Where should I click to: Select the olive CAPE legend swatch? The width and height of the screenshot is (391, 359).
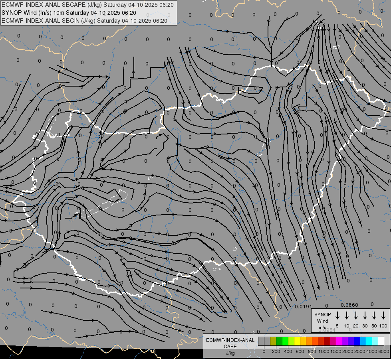tap(273, 341)
